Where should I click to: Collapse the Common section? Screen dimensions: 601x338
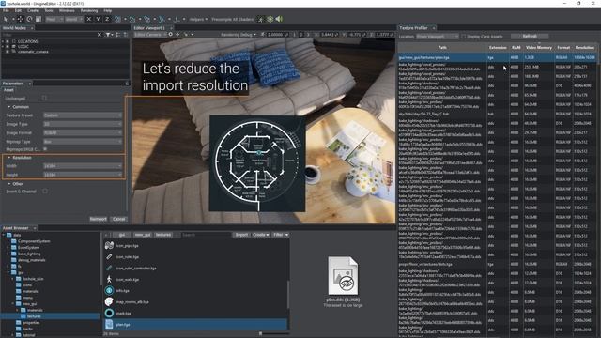9,107
